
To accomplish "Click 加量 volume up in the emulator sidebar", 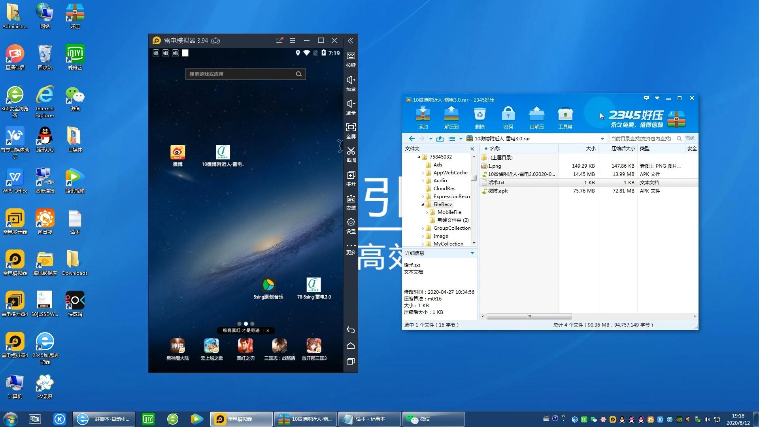I will pyautogui.click(x=351, y=83).
